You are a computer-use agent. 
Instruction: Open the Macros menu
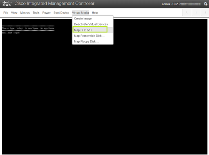pyautogui.click(x=25, y=13)
